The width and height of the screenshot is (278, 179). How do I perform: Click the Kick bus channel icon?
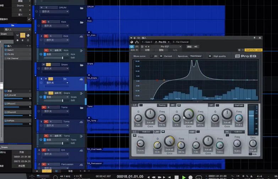81,51
